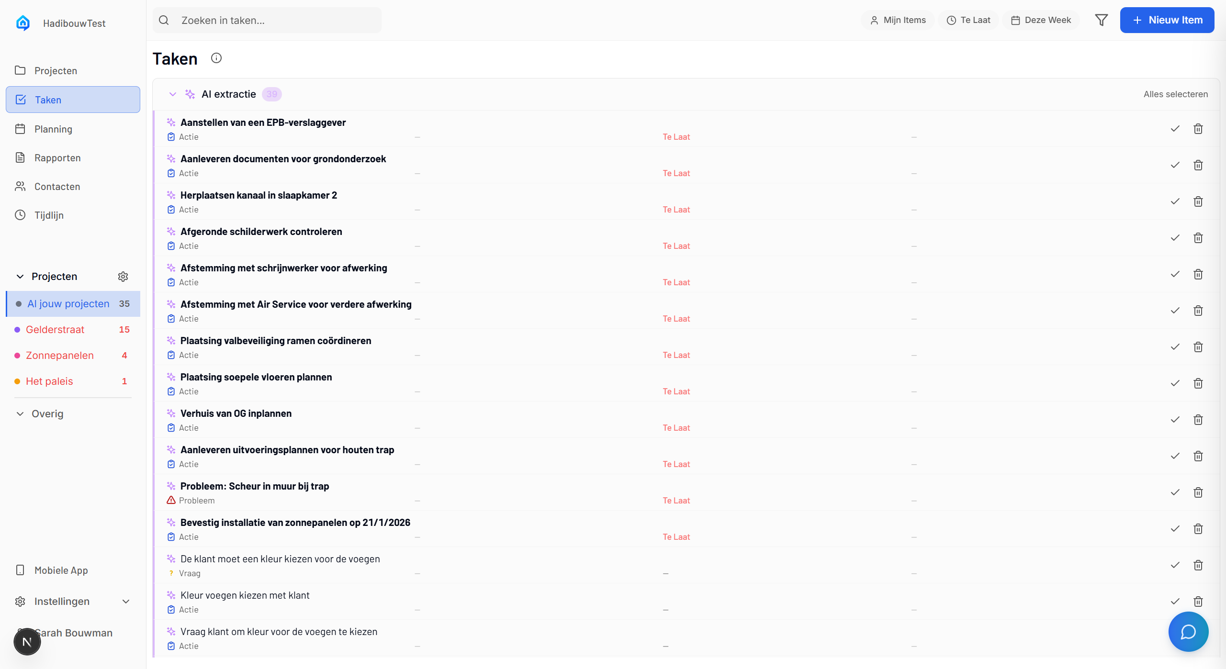Mark 'Aanstellen van een EPB-verslaggever' as done
Screen dimensions: 1226x669
(1175, 129)
